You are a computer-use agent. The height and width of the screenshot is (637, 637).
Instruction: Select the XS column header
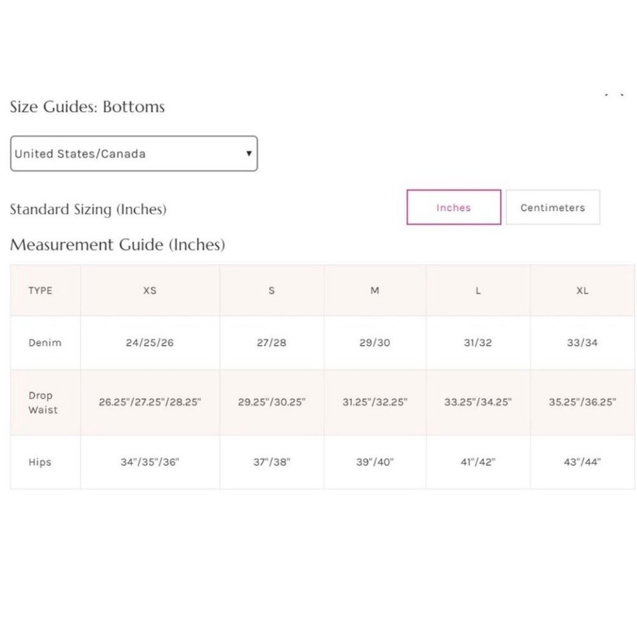pos(150,290)
